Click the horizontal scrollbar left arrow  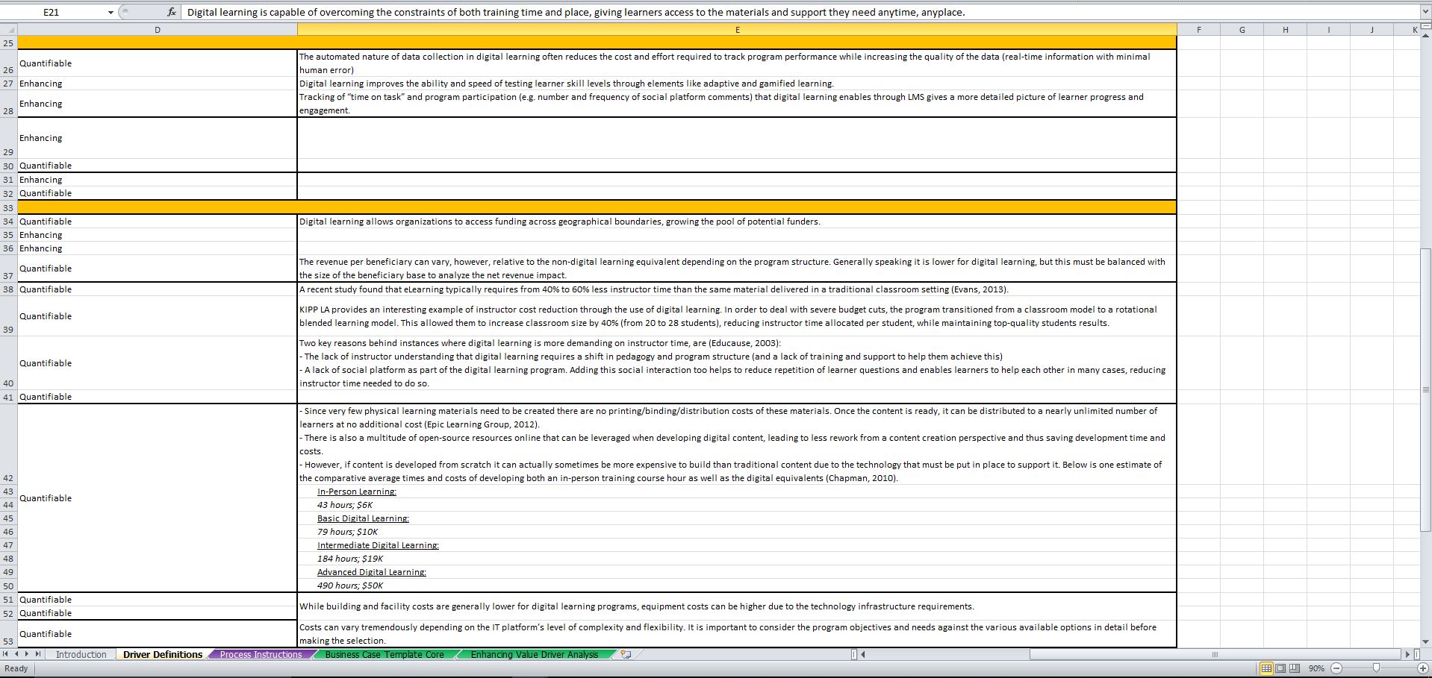863,655
